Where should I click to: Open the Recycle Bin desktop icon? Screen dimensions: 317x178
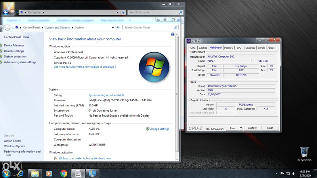[304, 154]
